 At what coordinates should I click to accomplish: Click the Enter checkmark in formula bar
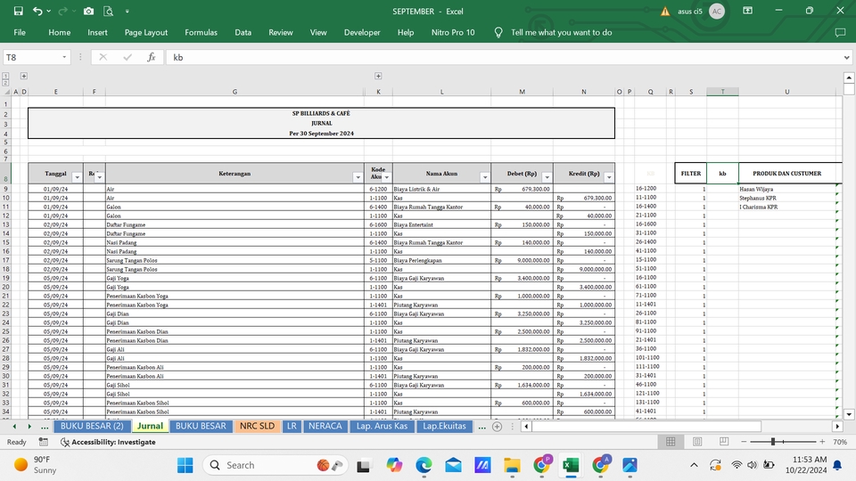coord(128,57)
